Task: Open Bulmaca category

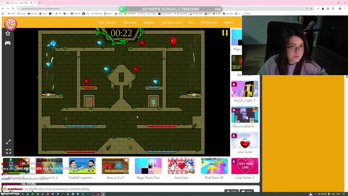Action: (130, 22)
